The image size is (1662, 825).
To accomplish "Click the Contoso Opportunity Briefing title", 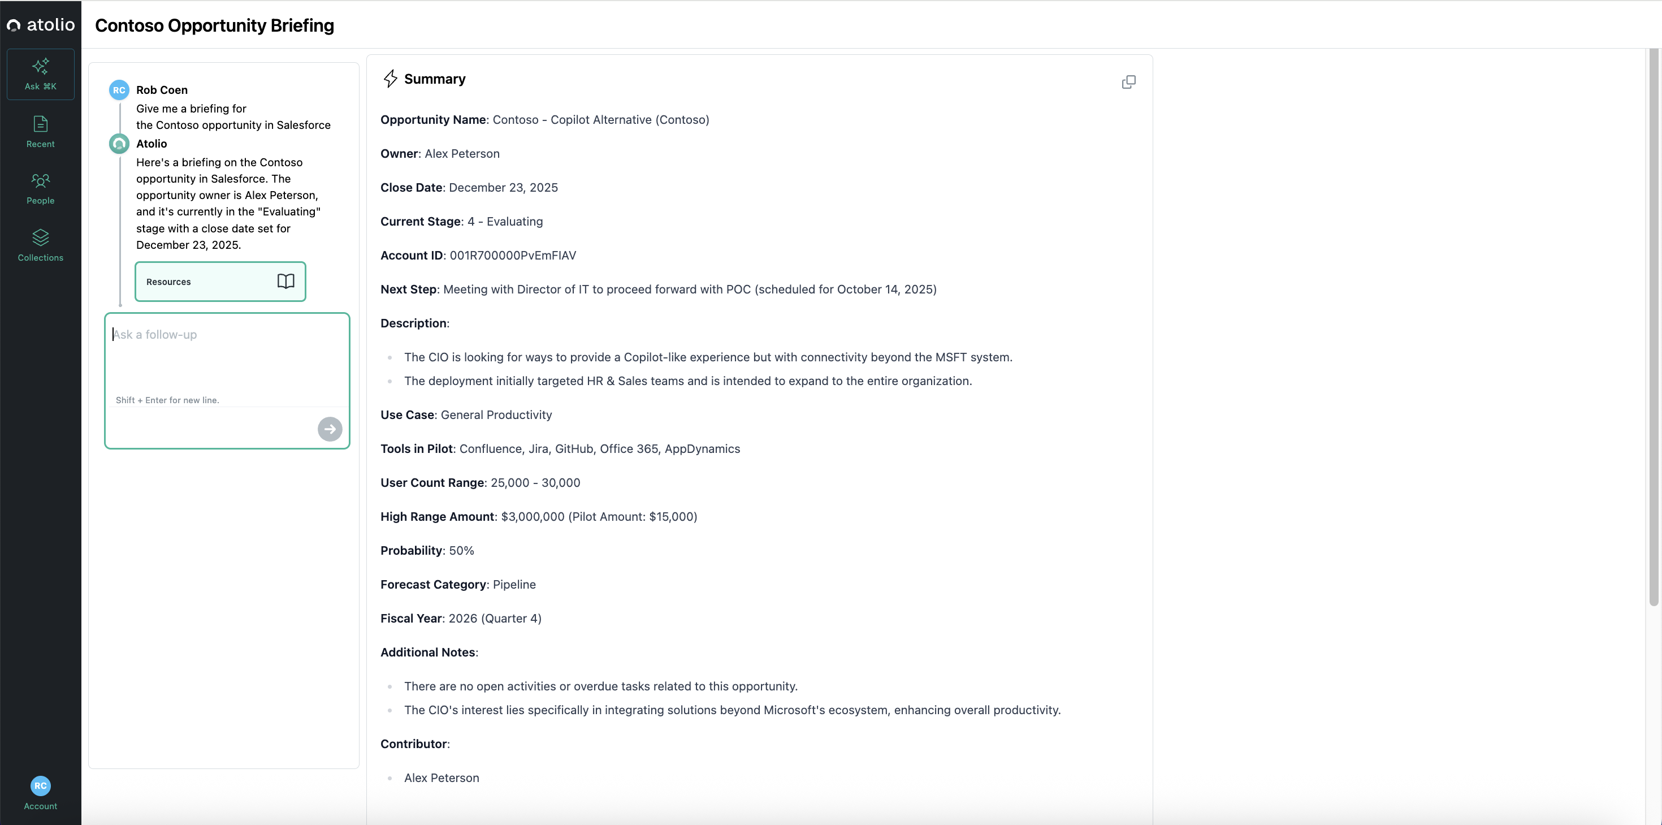I will (214, 25).
